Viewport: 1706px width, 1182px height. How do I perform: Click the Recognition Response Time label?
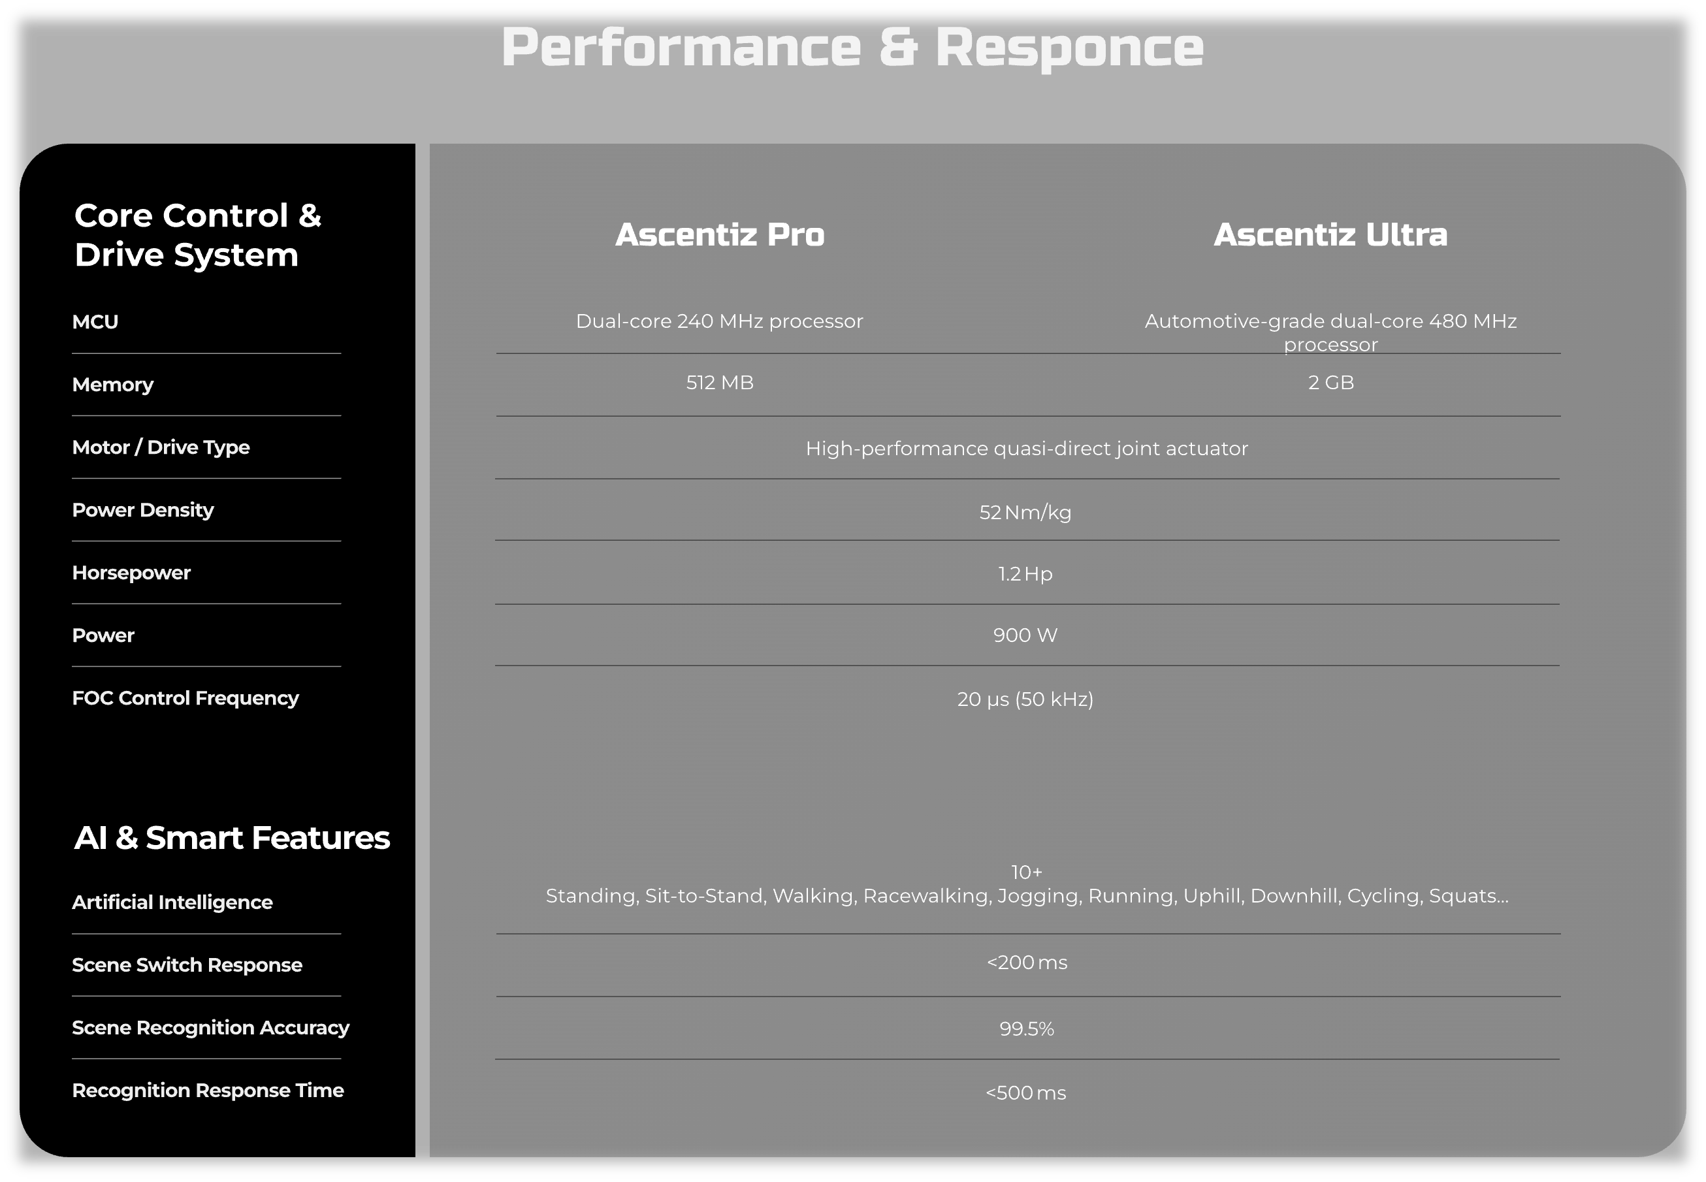pos(208,1090)
